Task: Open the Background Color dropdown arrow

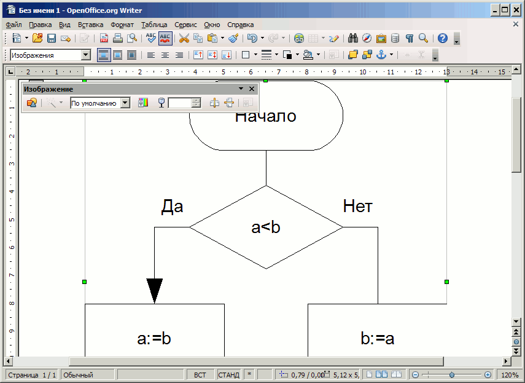Action: point(318,55)
